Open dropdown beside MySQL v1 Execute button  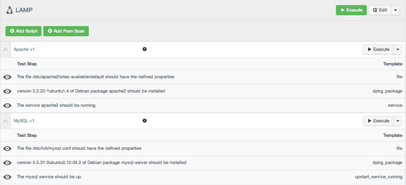point(398,121)
